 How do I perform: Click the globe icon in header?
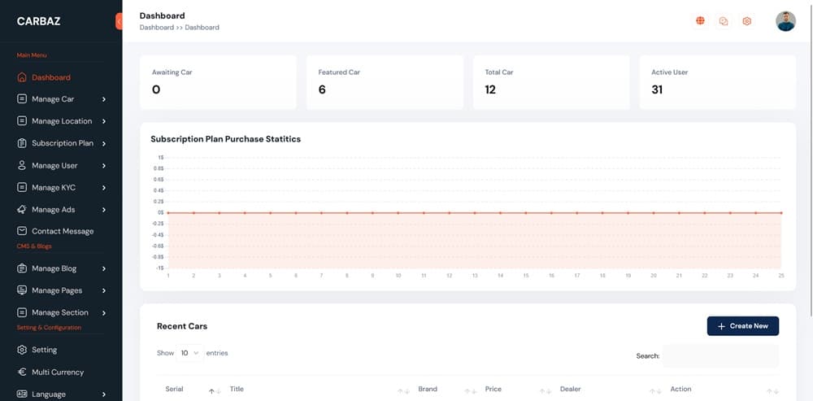(x=700, y=21)
